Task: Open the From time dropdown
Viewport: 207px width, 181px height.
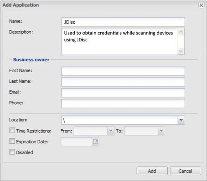Action: 111,131
